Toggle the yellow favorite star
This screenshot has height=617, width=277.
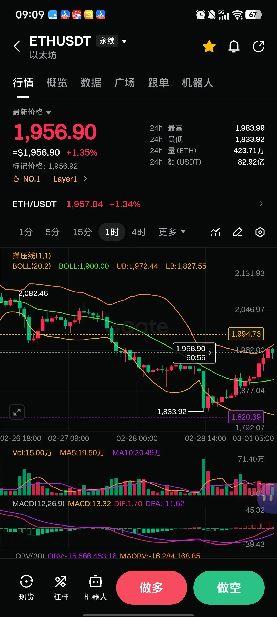coord(209,46)
